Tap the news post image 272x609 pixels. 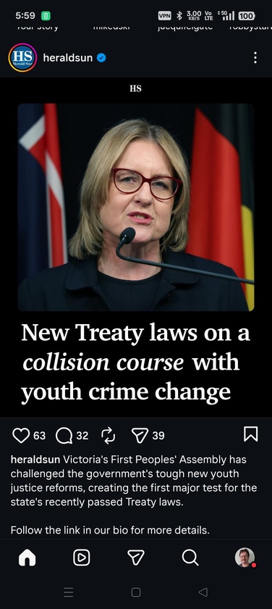[135, 247]
